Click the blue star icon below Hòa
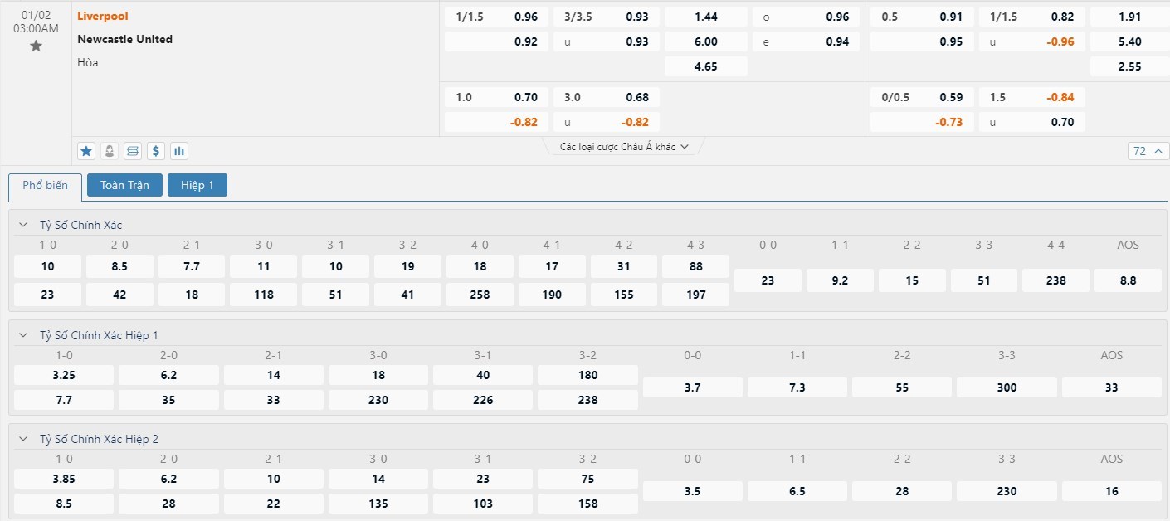Image resolution: width=1170 pixels, height=521 pixels. pos(85,151)
